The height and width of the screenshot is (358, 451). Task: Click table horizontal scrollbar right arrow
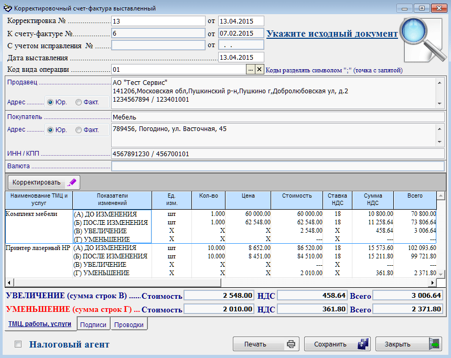432,283
